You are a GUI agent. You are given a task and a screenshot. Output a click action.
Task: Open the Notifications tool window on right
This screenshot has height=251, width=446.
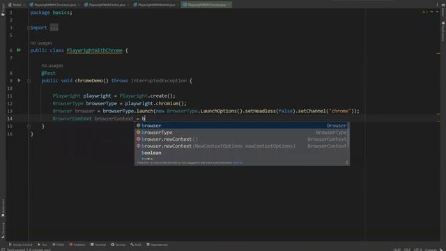443,31
